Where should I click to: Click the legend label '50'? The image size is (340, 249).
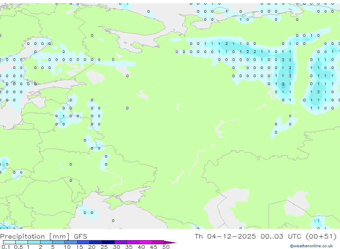coord(166,247)
